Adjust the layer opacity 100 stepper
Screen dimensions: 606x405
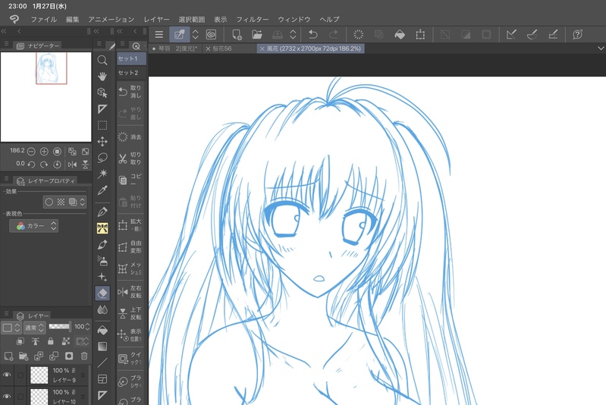coord(87,327)
